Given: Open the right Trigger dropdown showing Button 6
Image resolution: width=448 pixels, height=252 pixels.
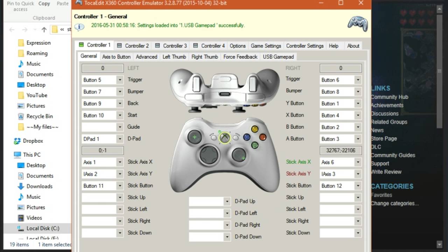Looking at the screenshot, I should 358,80.
